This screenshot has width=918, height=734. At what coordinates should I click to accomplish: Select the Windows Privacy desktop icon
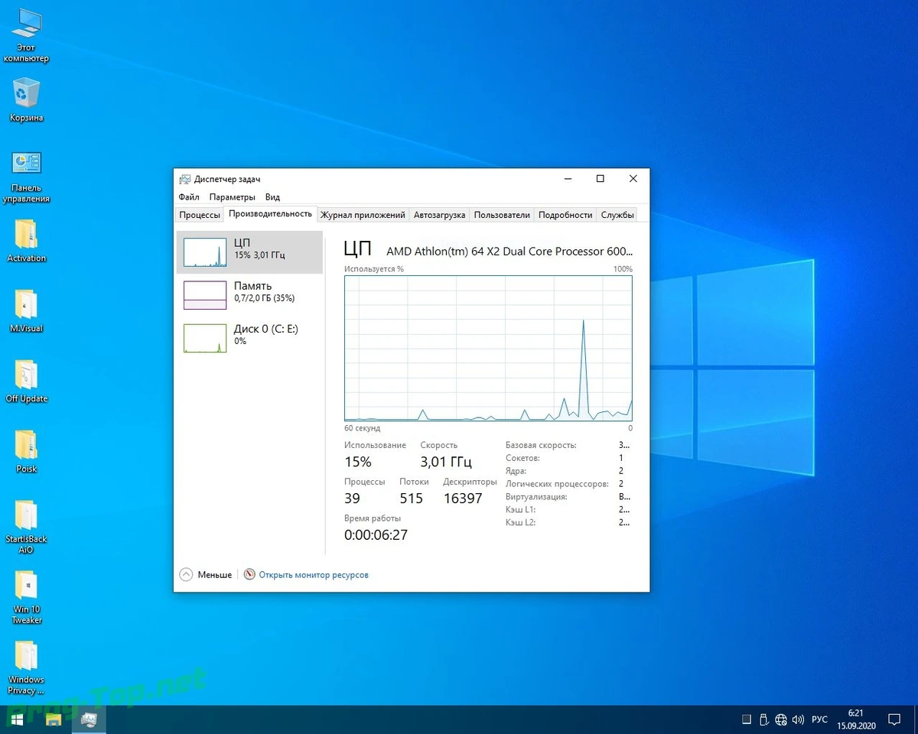(26, 668)
